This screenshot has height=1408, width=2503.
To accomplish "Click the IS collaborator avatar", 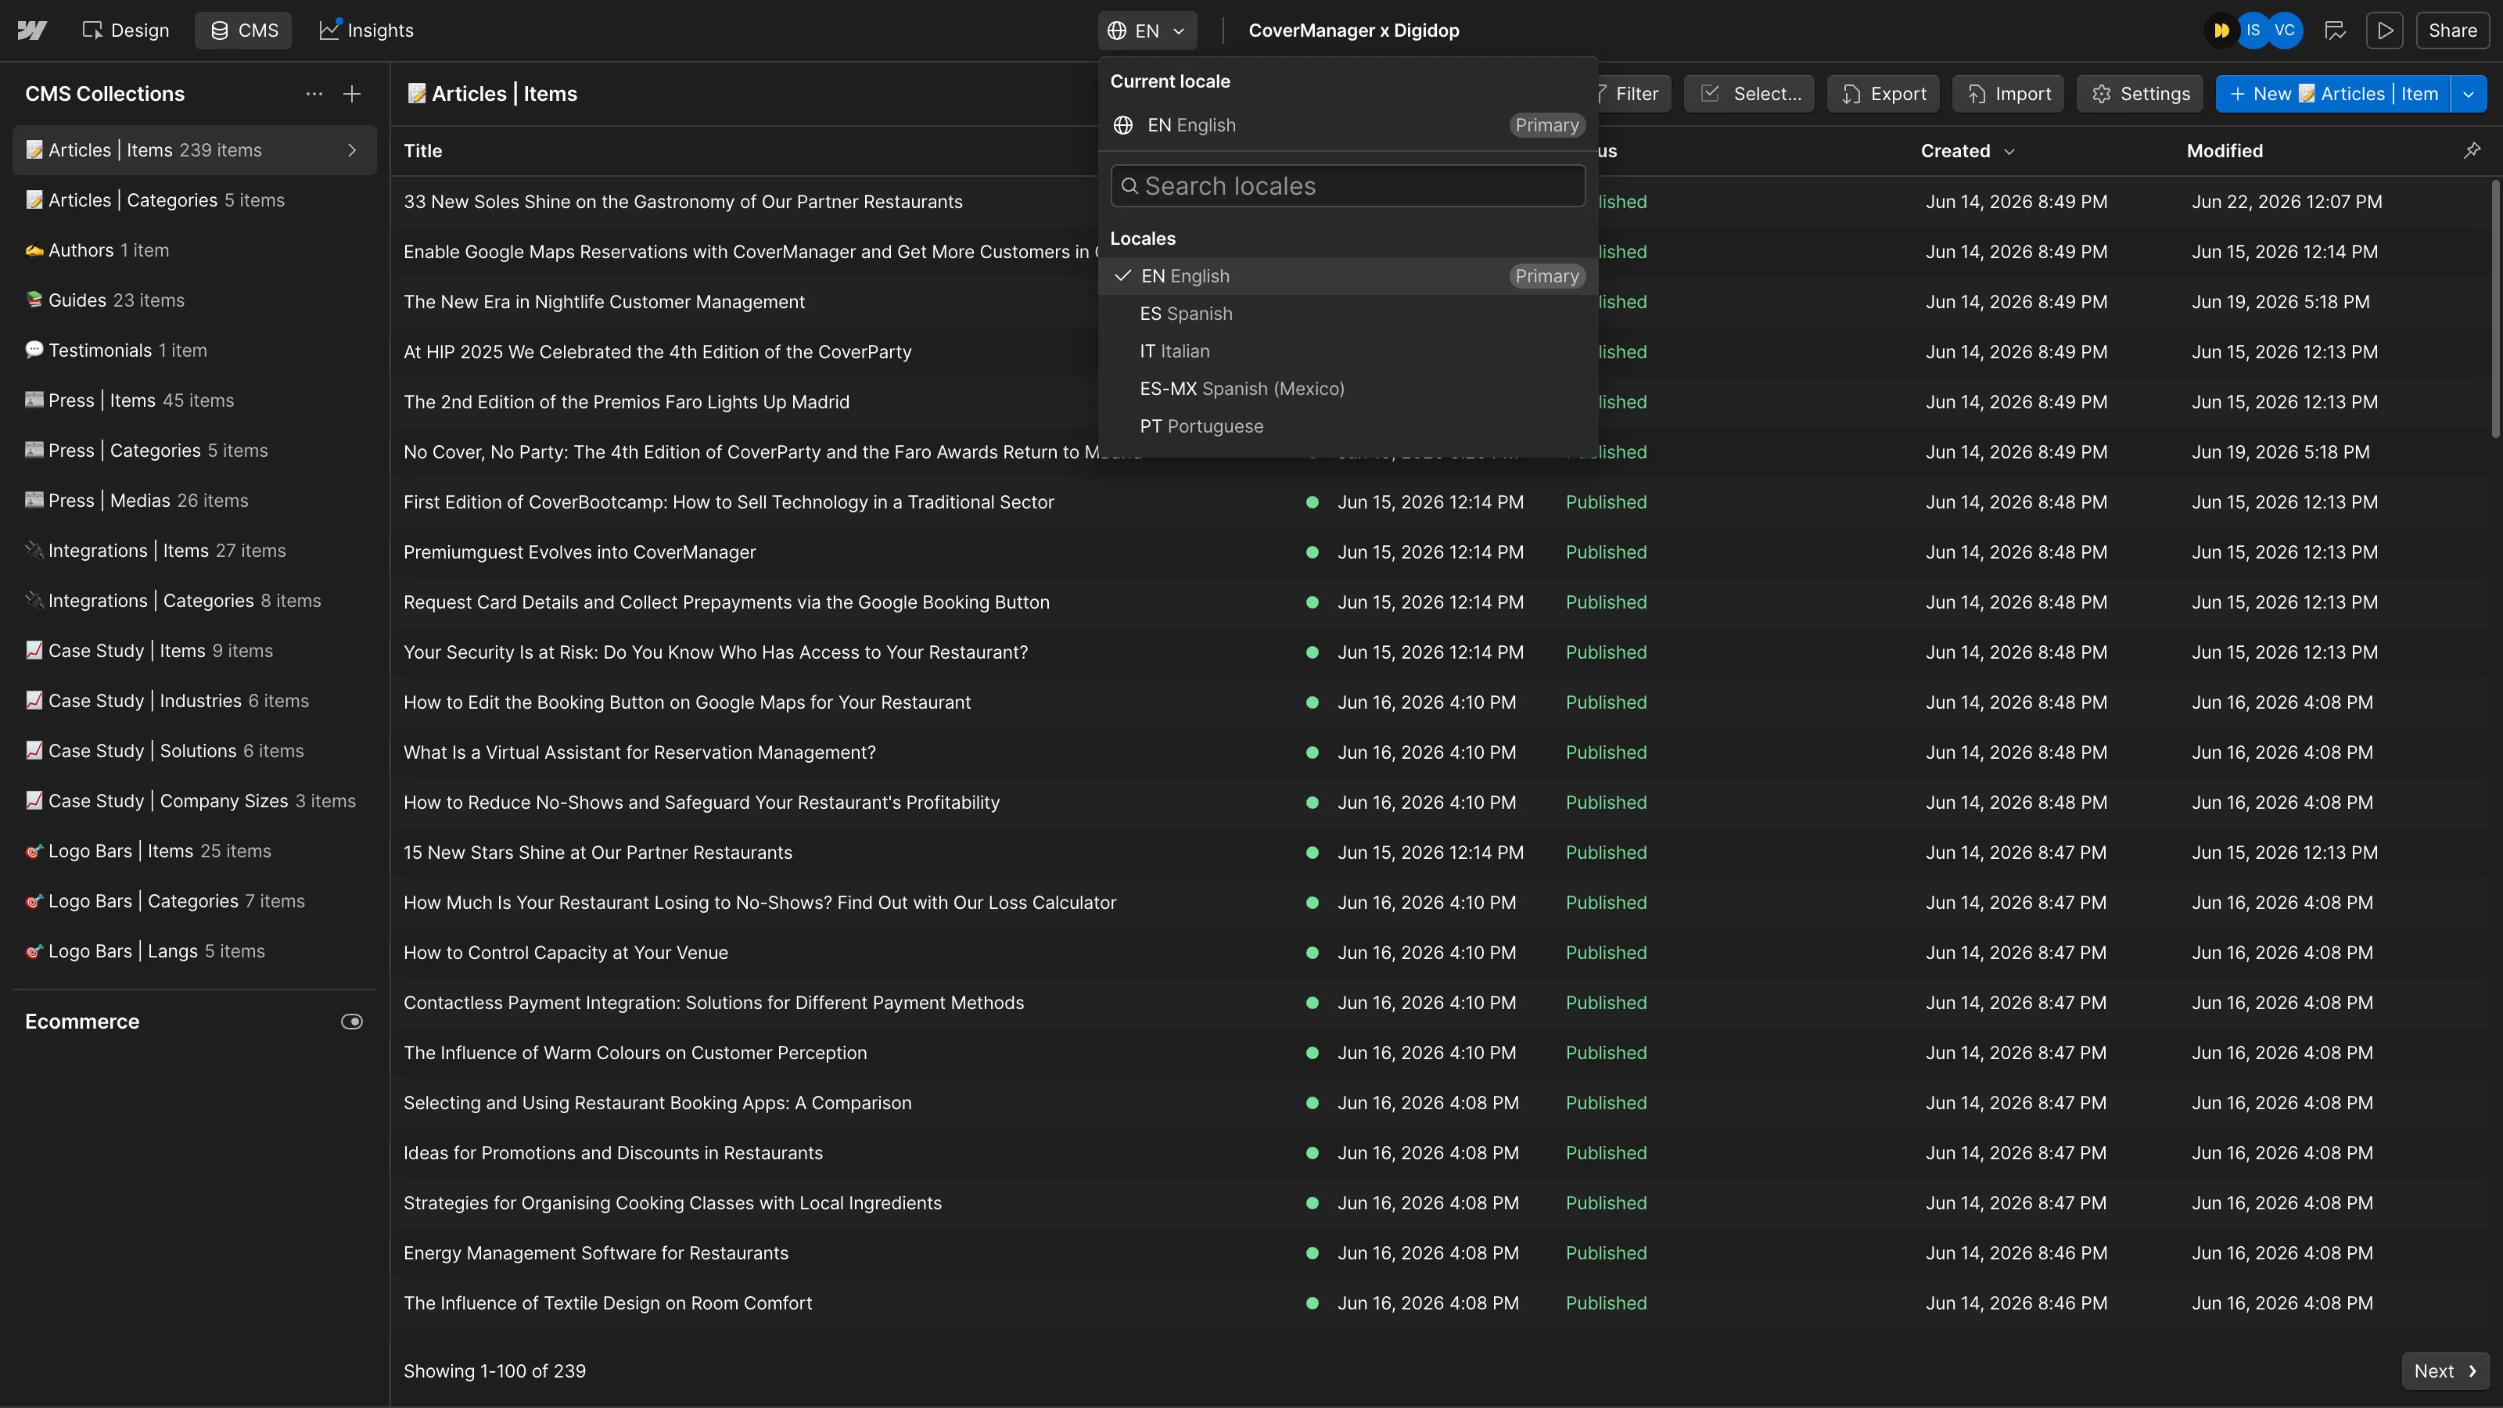I will [2253, 31].
